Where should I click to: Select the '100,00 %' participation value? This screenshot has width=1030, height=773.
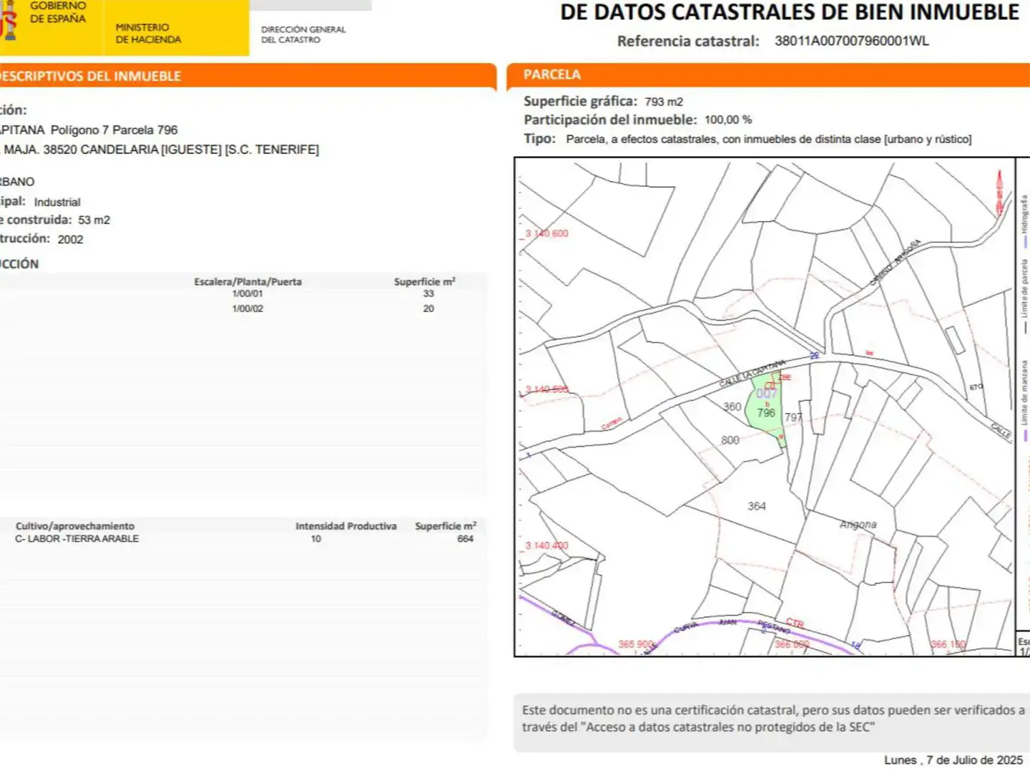tap(728, 120)
